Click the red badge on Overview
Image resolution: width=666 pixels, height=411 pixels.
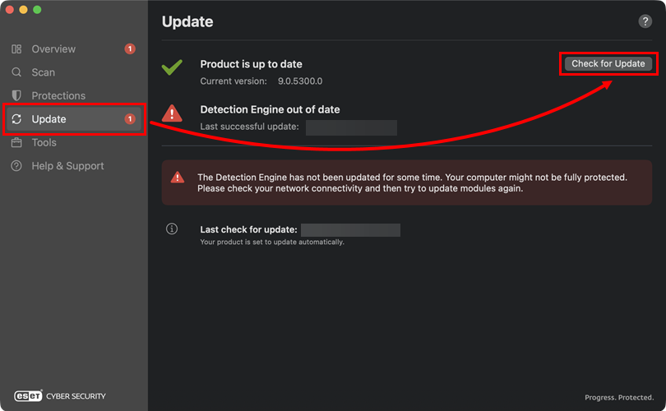pos(130,49)
